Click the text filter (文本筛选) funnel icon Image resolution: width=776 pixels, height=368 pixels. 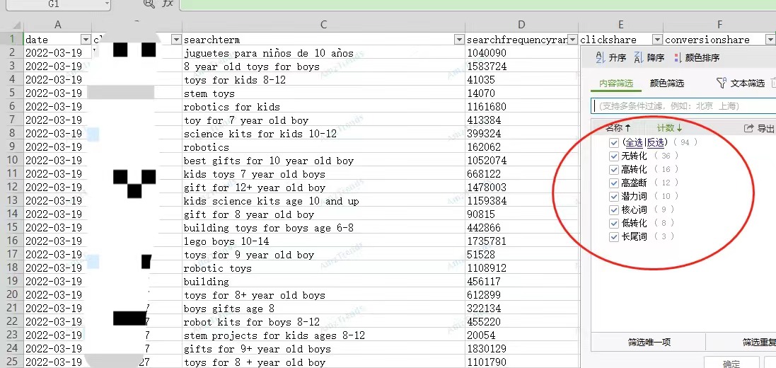coord(722,84)
